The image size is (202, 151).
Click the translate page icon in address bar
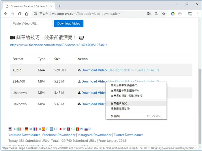pos(149,14)
